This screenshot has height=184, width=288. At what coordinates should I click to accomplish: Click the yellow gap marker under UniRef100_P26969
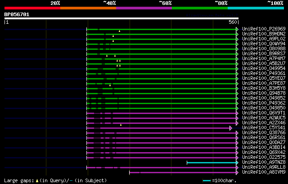pyautogui.click(x=119, y=31)
